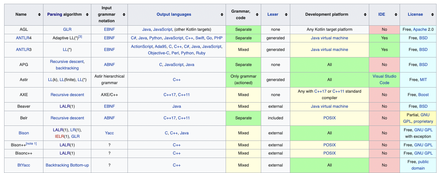Open LL(finite) link in Astir row
The width and height of the screenshot is (441, 173).
click(68, 80)
